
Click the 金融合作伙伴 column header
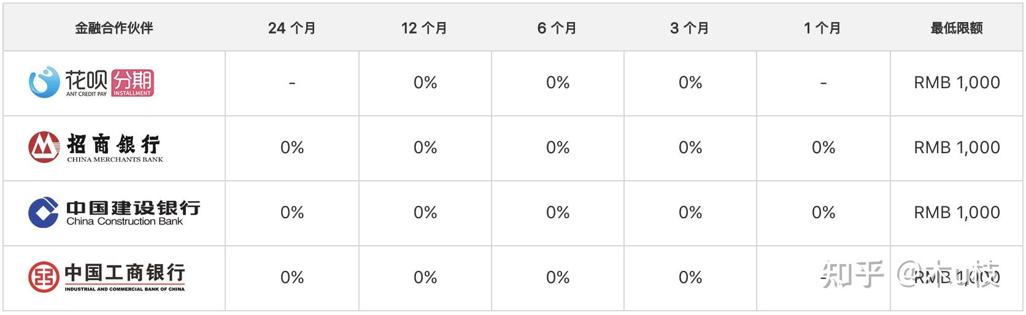coord(114,28)
